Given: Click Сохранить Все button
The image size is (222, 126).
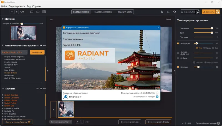Looking at the screenshot, I should coord(188,12).
